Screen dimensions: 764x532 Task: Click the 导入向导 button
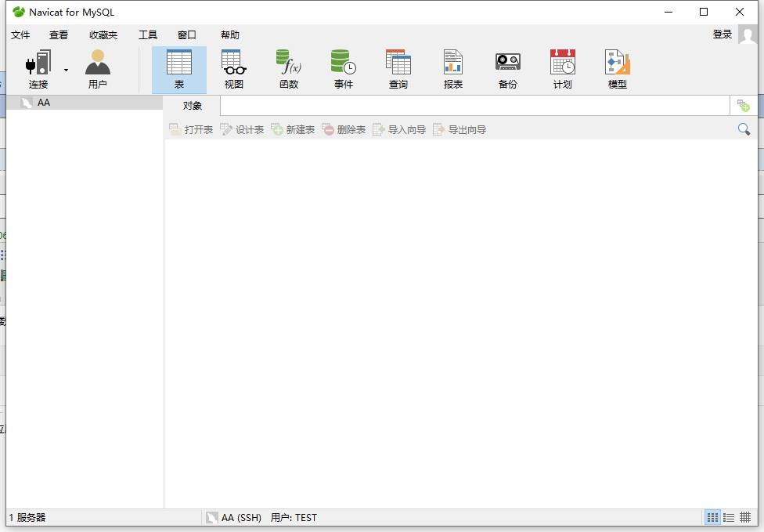(x=399, y=130)
